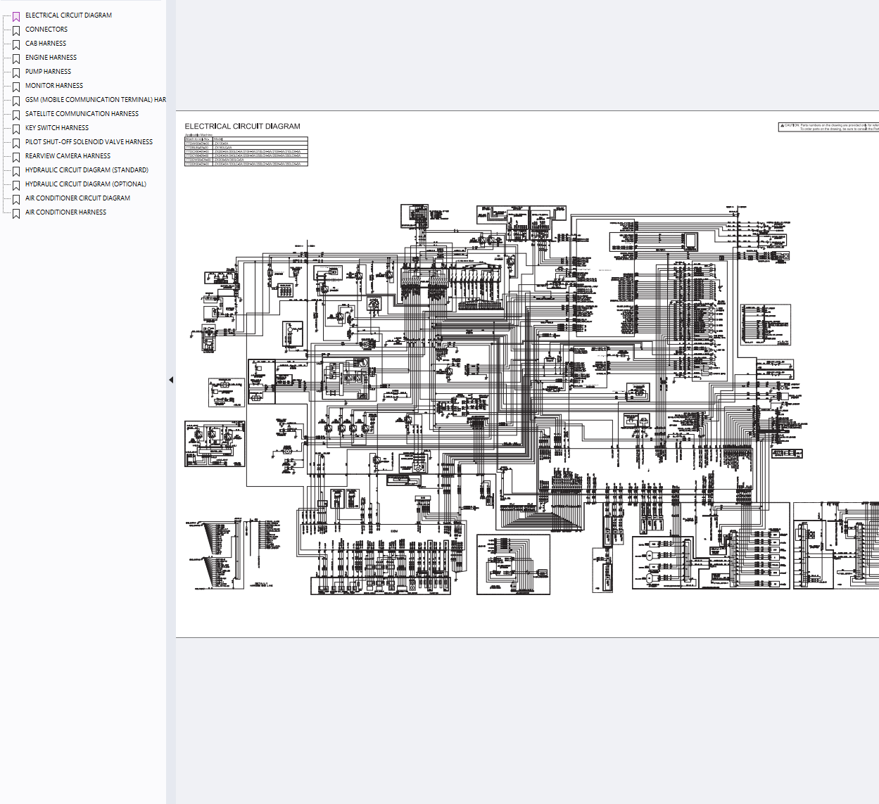Image resolution: width=879 pixels, height=804 pixels.
Task: Click bookmark icon beside MONITOR HARNESS
Action: tap(16, 87)
